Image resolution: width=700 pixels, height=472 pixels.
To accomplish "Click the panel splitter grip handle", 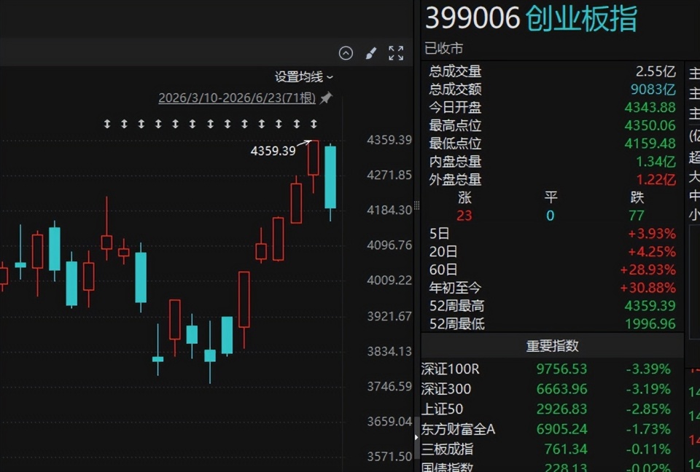I will coord(416,205).
